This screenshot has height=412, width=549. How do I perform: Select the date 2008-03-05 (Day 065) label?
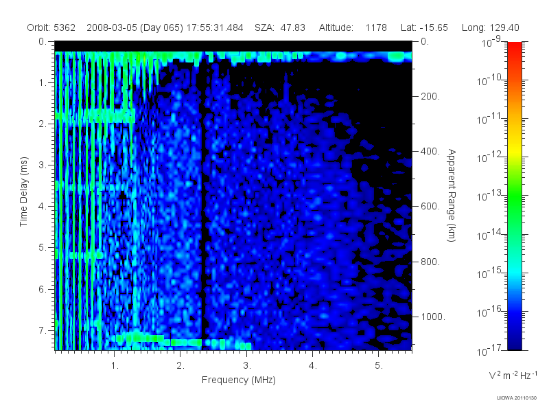[135, 27]
